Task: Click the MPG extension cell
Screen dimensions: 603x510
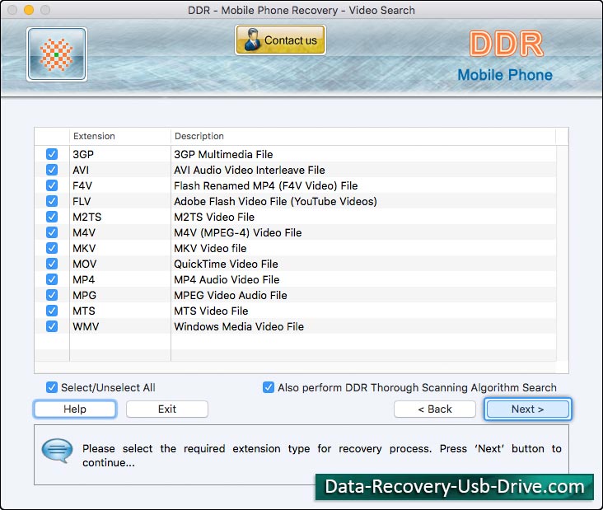Action: [120, 296]
